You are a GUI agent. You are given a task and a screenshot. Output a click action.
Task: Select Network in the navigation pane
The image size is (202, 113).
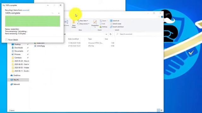pos(16,84)
